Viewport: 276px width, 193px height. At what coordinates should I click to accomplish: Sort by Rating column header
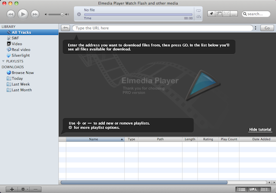point(208,139)
